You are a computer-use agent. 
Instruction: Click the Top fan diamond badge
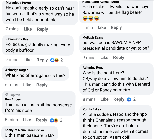click(7, 95)
